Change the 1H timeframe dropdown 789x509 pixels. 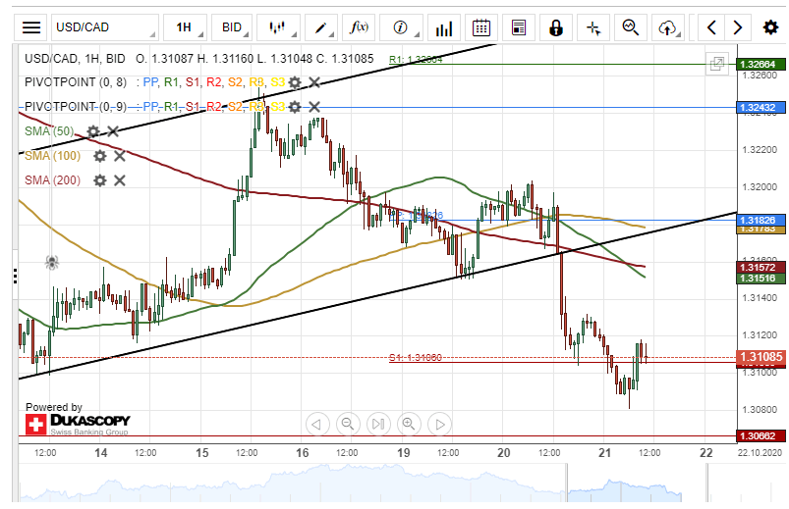(186, 27)
